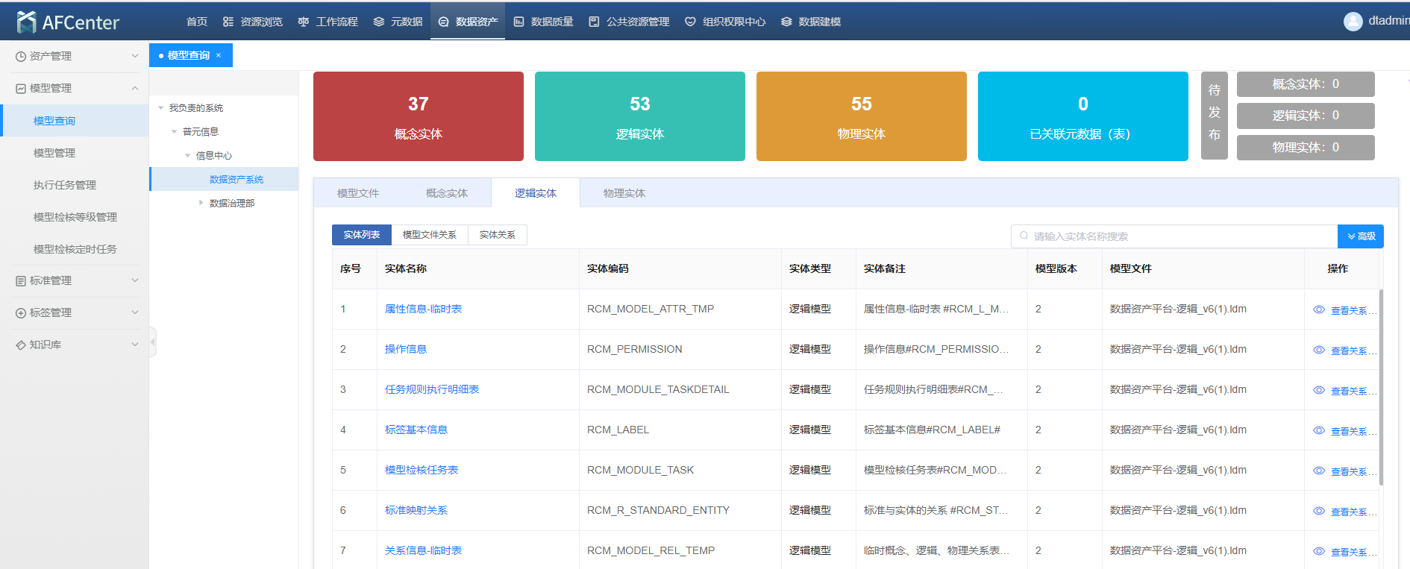Click the 知识库 sidebar tag icon
The image size is (1410, 569).
click(x=21, y=345)
